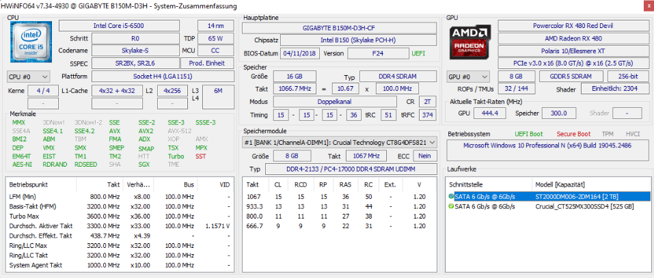Image resolution: width=654 pixels, height=278 pixels.
Task: Open the GPU #0 selector dropdown
Action: pos(469,77)
